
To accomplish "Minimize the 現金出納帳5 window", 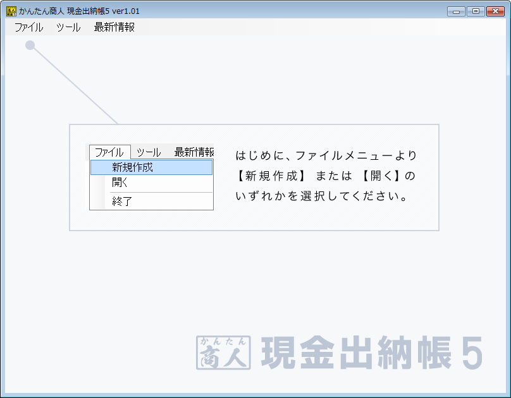I will [x=456, y=11].
